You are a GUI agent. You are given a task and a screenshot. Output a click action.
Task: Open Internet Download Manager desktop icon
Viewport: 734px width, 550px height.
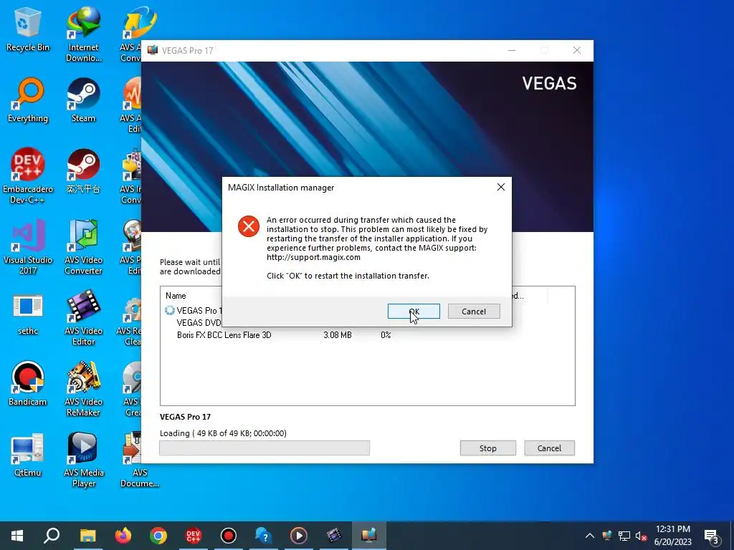pyautogui.click(x=83, y=35)
